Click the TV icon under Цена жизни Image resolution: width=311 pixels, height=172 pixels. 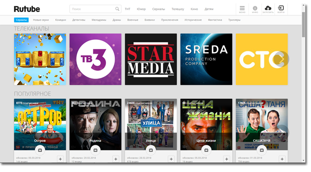point(206,150)
